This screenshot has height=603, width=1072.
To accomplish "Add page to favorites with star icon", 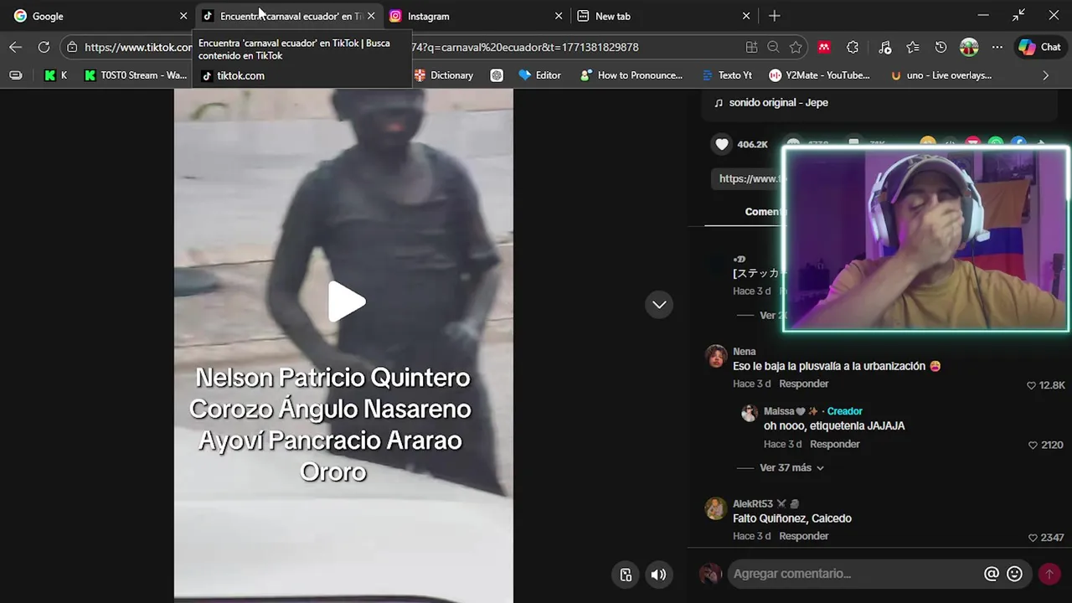I will (796, 47).
